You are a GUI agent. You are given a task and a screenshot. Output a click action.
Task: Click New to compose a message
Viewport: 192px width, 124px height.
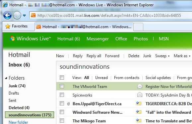pyautogui.click(x=60, y=56)
